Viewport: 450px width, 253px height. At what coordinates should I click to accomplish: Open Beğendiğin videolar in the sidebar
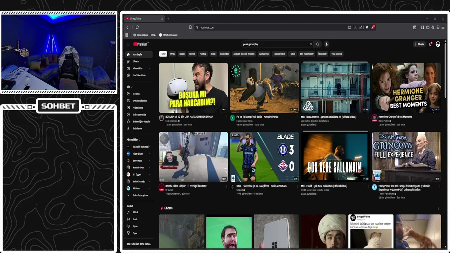(x=139, y=122)
